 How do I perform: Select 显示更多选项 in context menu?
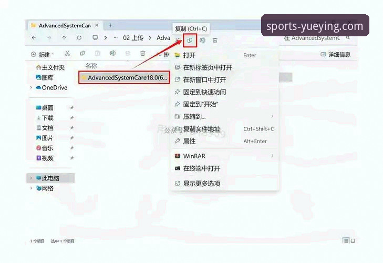click(201, 184)
